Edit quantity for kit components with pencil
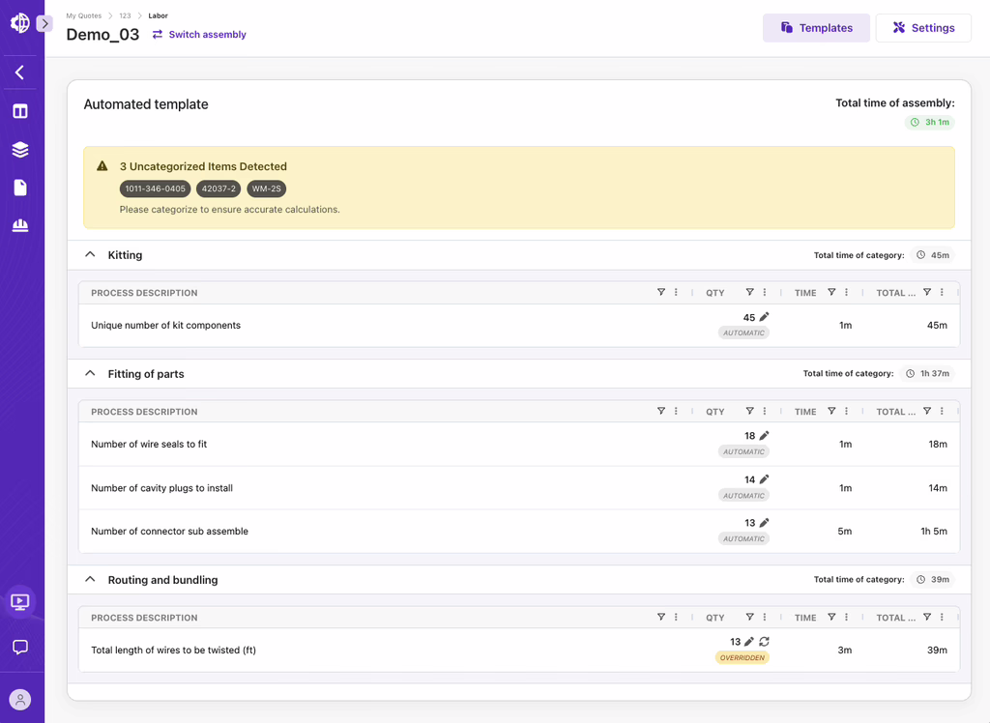Screen dimensions: 990x723 click(x=764, y=317)
